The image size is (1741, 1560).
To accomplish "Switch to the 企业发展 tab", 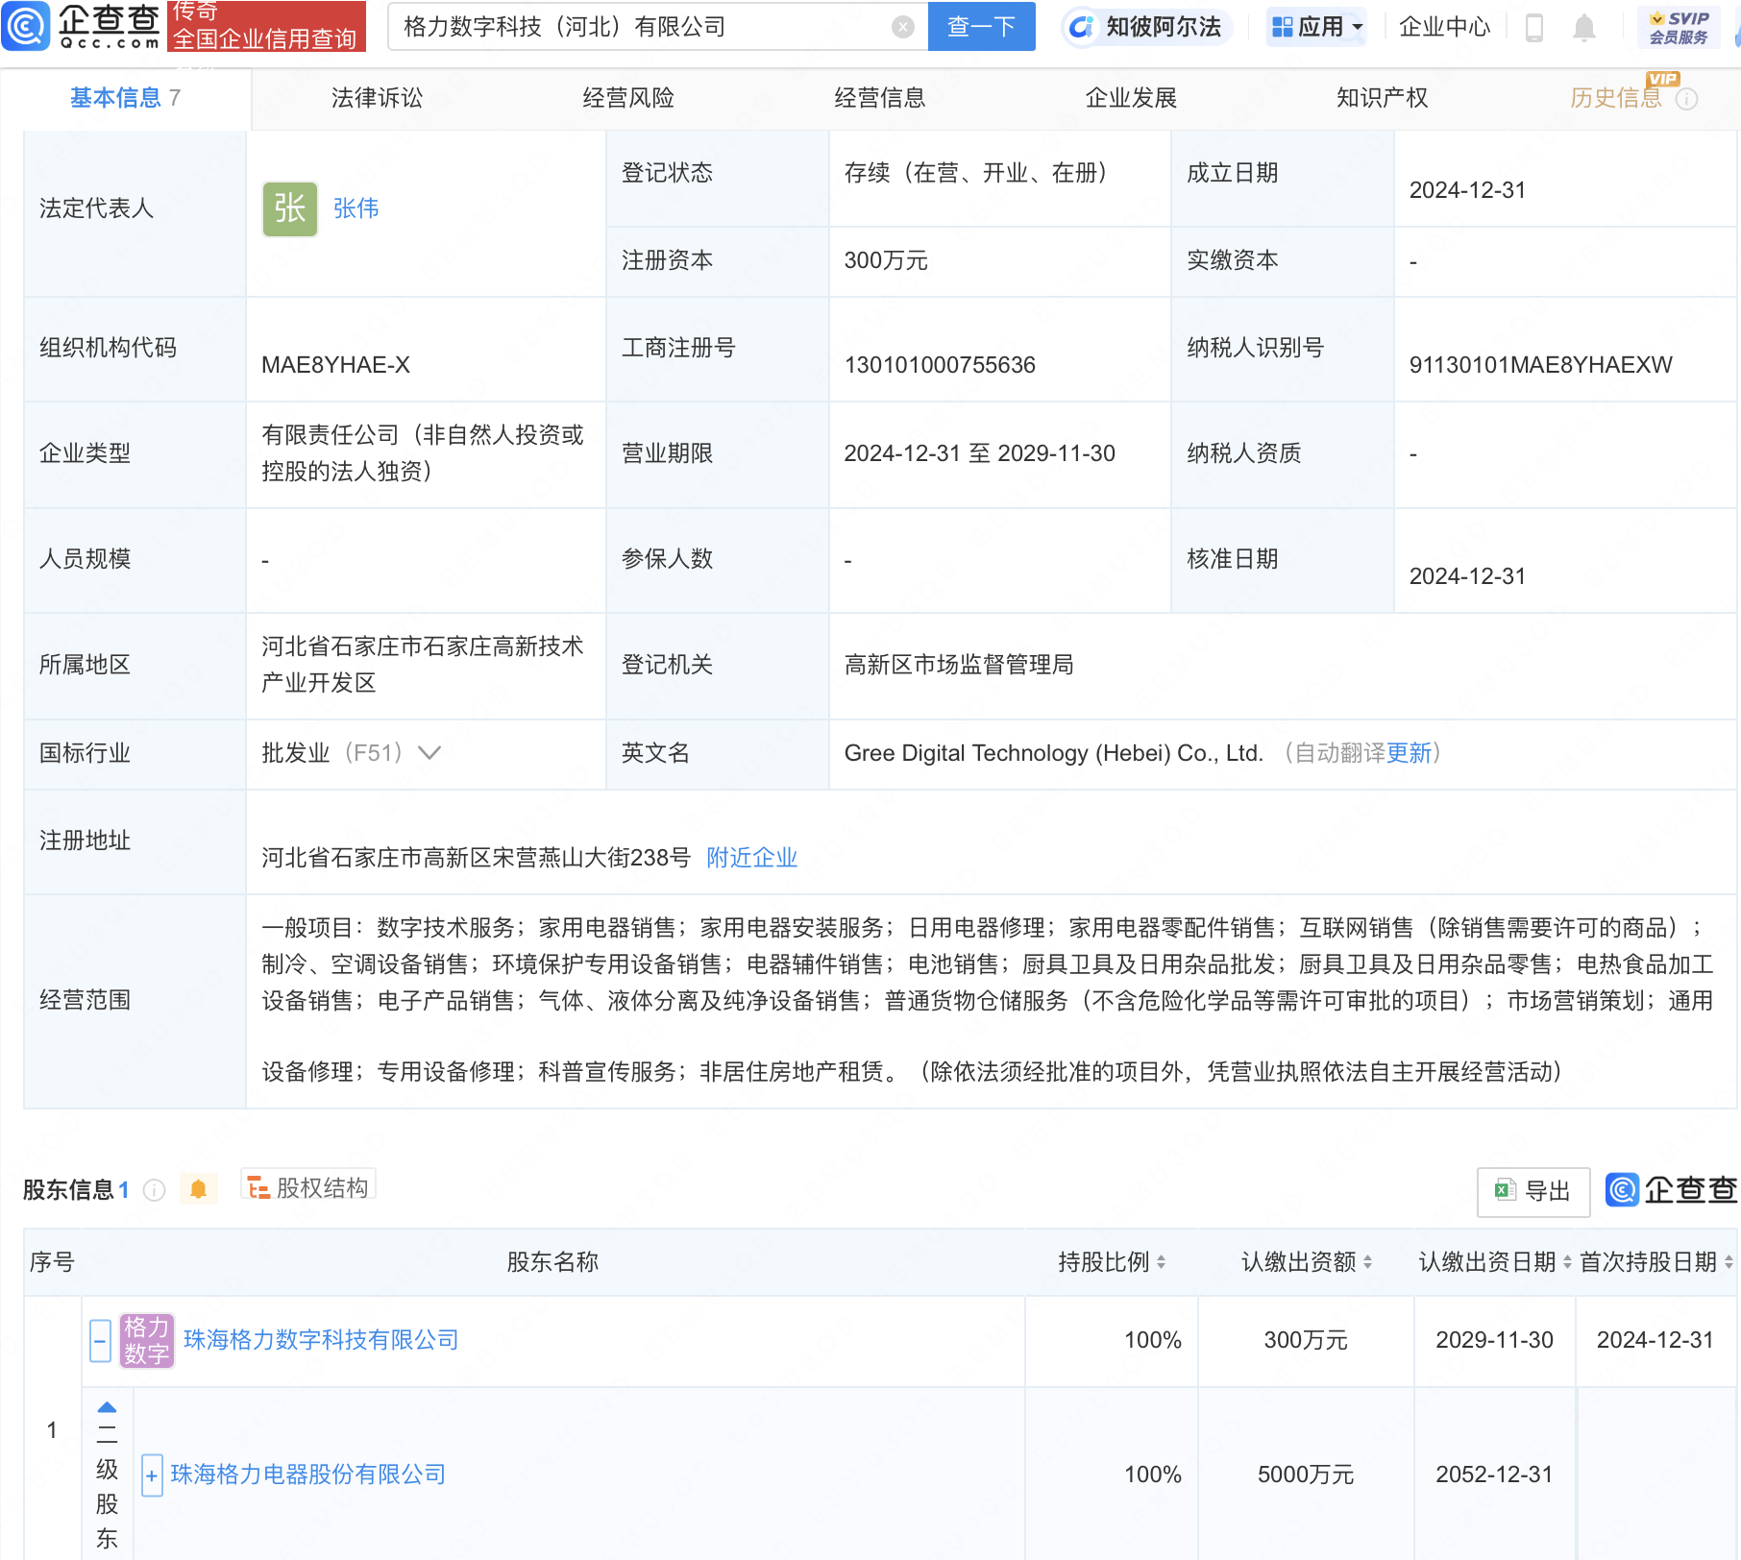I will pos(1131,98).
